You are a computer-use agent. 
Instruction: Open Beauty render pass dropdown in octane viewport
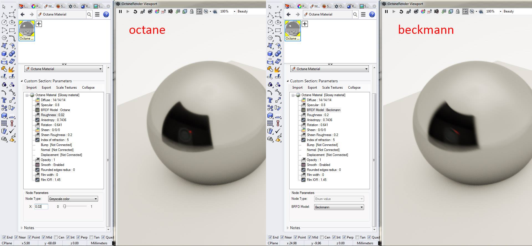pyautogui.click(x=243, y=11)
